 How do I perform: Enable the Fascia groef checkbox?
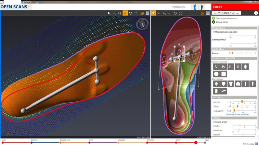pos(214,122)
